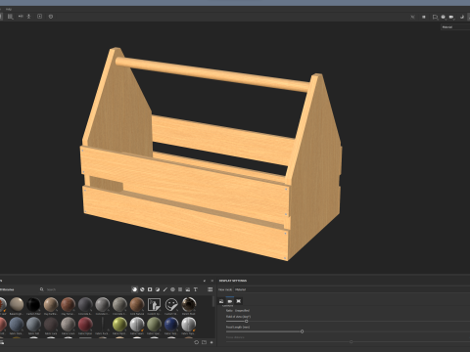Select the half-shaded circle filters icon
The width and height of the screenshot is (470, 352).
pyautogui.click(x=158, y=289)
